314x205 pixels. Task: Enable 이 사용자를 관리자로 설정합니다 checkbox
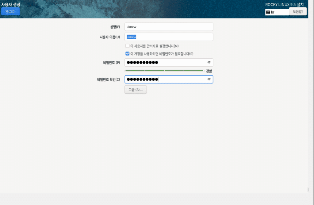(x=127, y=46)
